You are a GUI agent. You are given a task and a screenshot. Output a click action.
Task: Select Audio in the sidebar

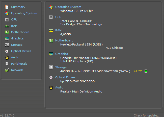pyautogui.click(x=15, y=57)
